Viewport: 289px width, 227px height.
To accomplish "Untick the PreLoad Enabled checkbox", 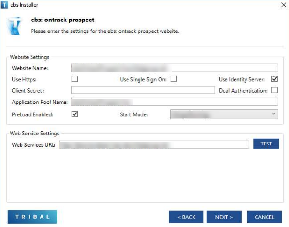I will 75,114.
